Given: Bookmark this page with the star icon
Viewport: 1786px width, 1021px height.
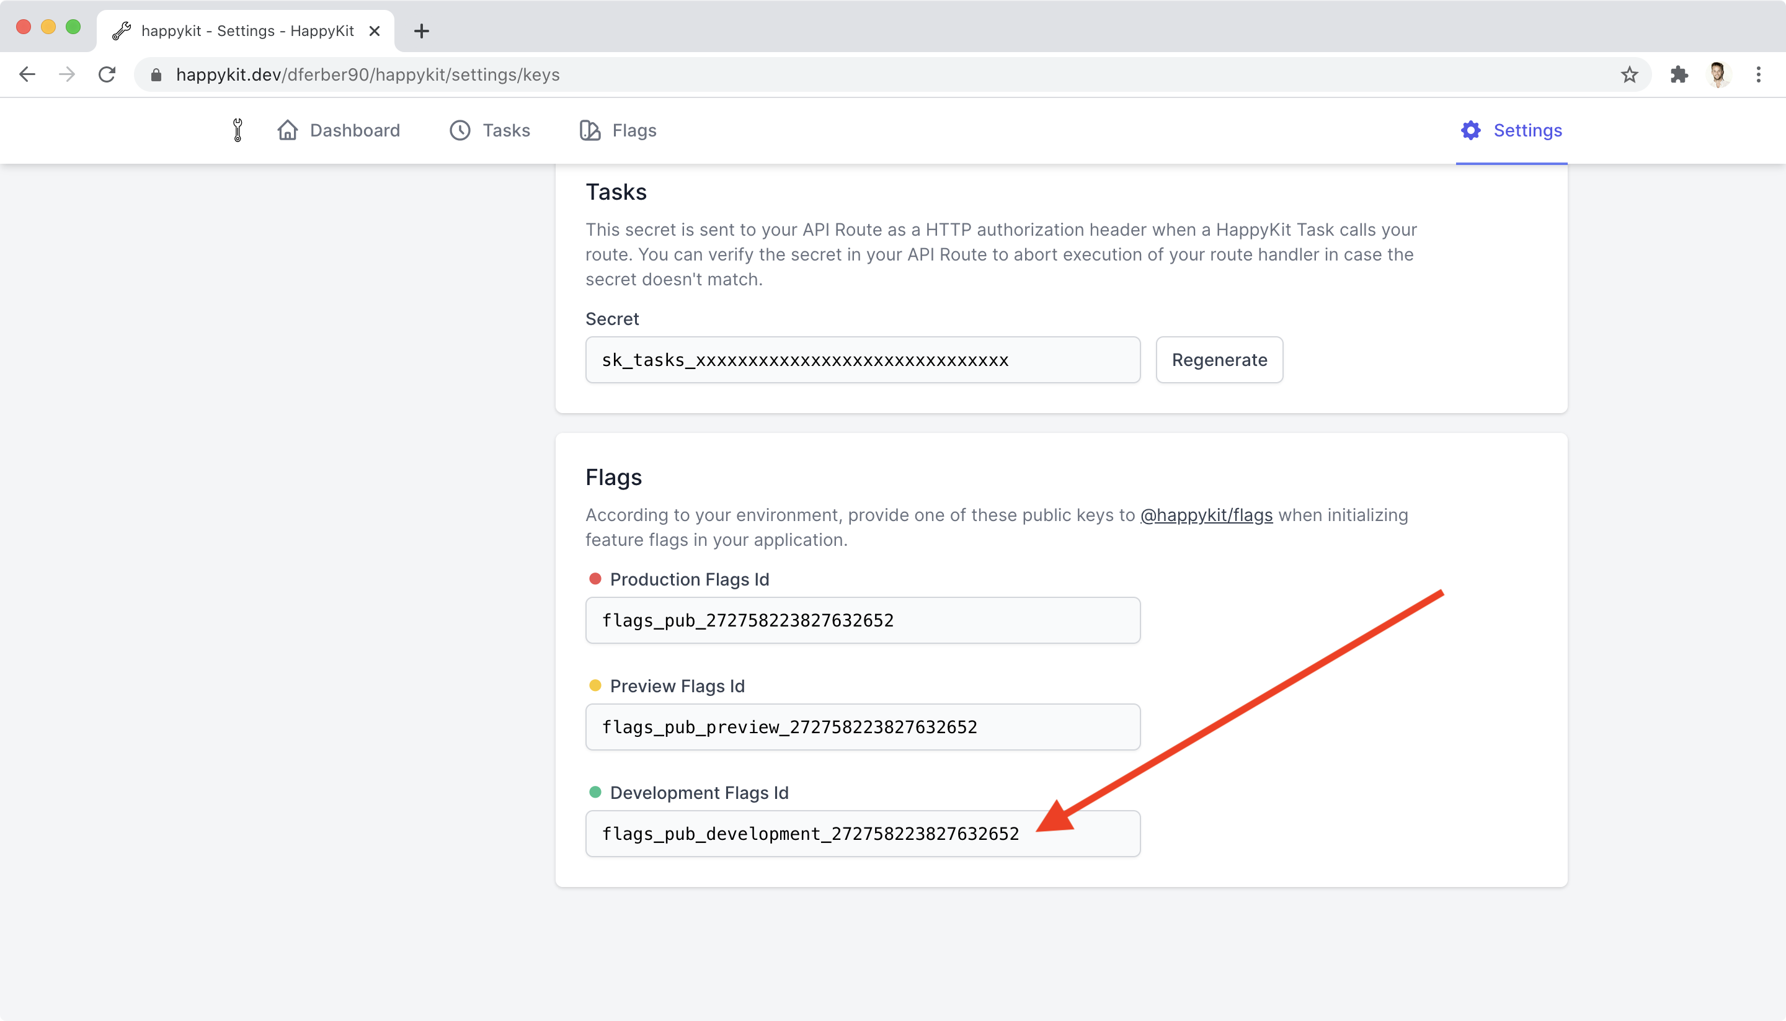Looking at the screenshot, I should [1629, 74].
